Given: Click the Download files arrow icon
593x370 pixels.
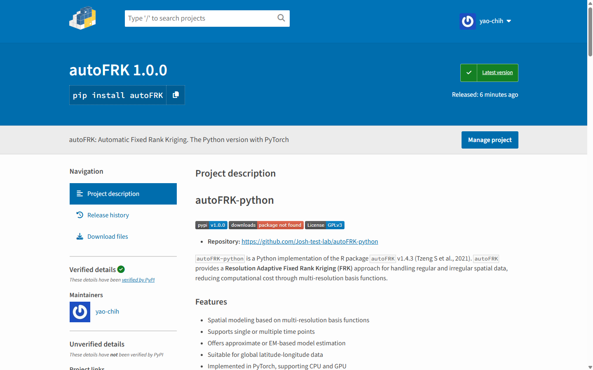Looking at the screenshot, I should (x=80, y=236).
